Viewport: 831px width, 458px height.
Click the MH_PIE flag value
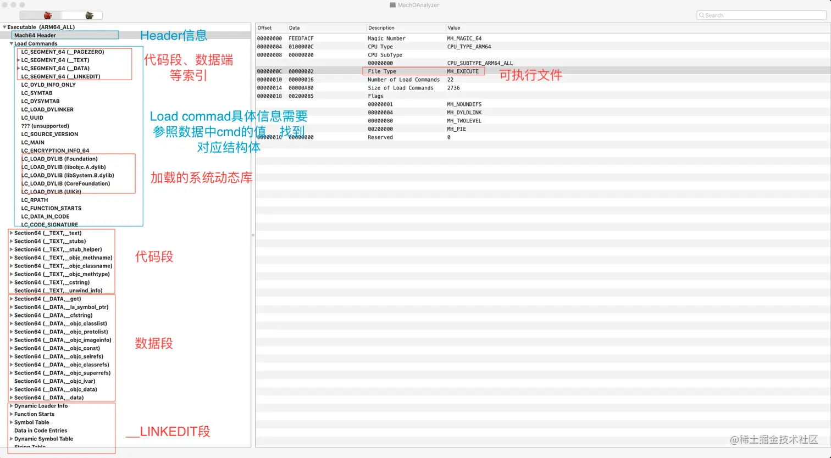(457, 129)
